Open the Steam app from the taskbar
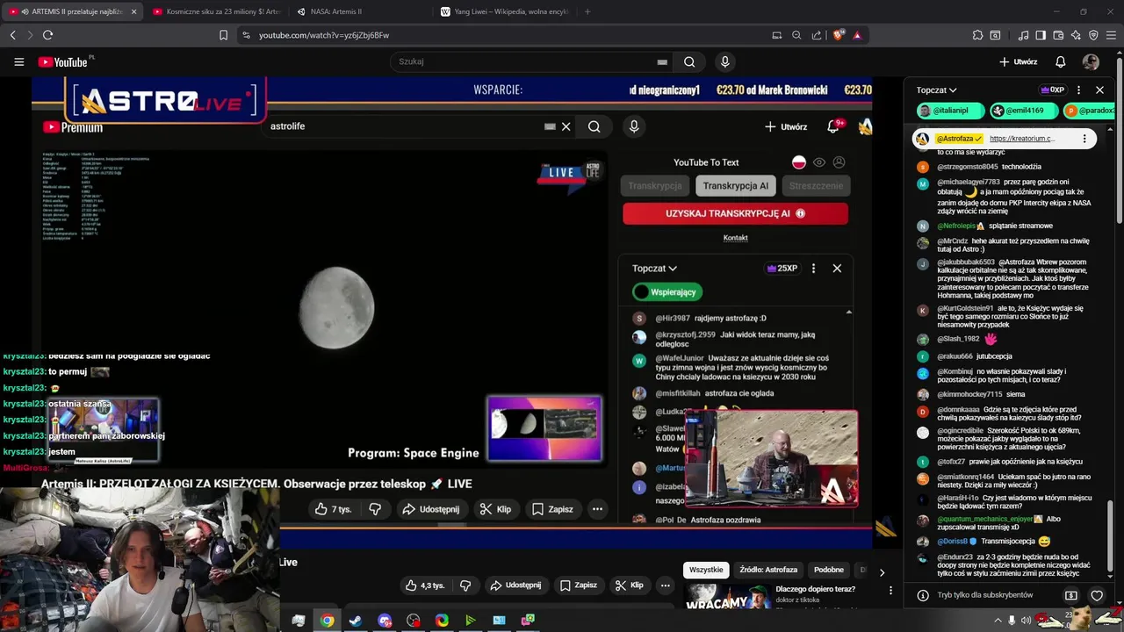The height and width of the screenshot is (632, 1124). tap(356, 621)
